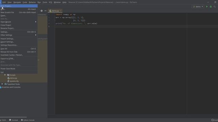
Task: Choose Export Settings...
Action: 19,42
